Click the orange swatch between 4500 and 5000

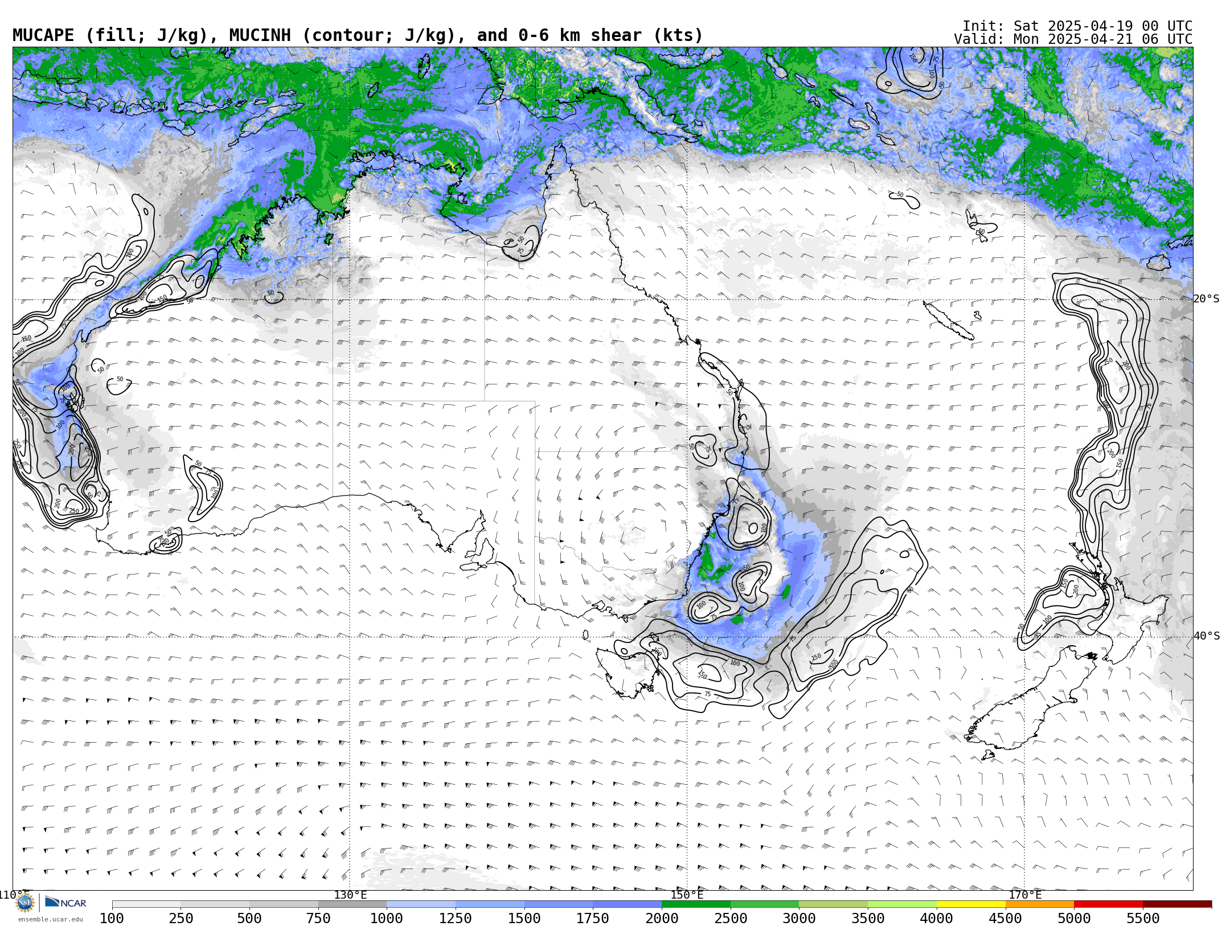(1040, 904)
